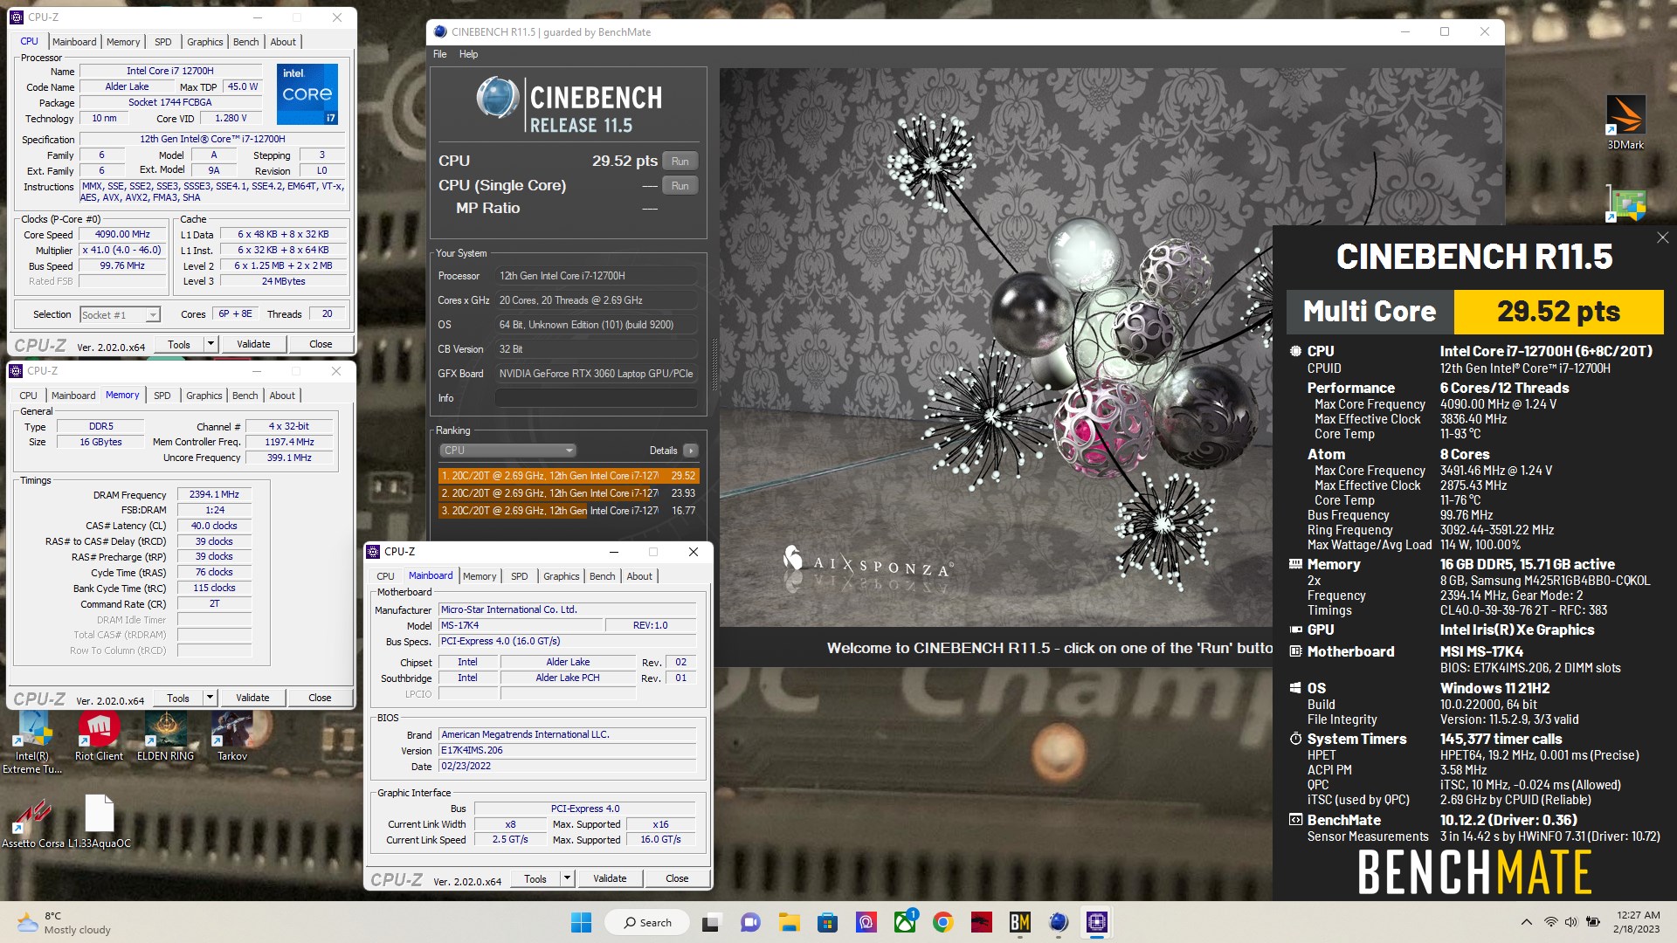
Task: Open clock and date in the taskbar
Action: point(1638,922)
